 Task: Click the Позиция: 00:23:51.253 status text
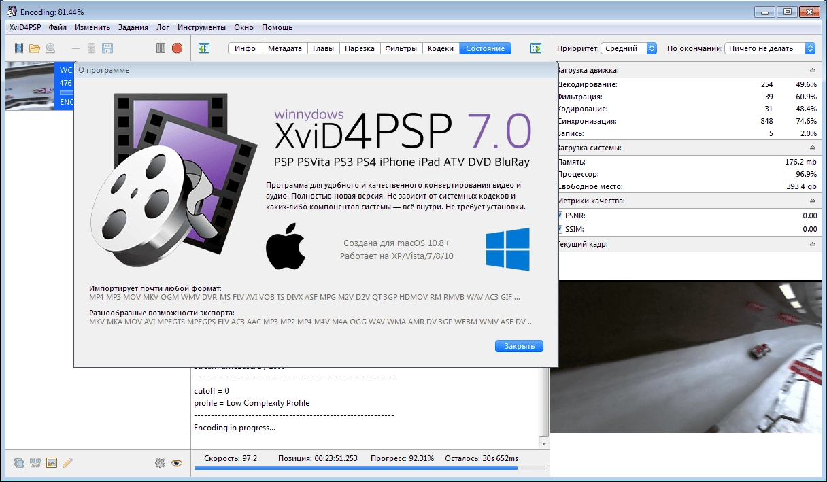click(318, 458)
